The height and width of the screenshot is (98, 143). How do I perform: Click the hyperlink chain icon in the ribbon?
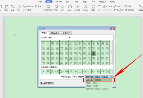pos(141,7)
